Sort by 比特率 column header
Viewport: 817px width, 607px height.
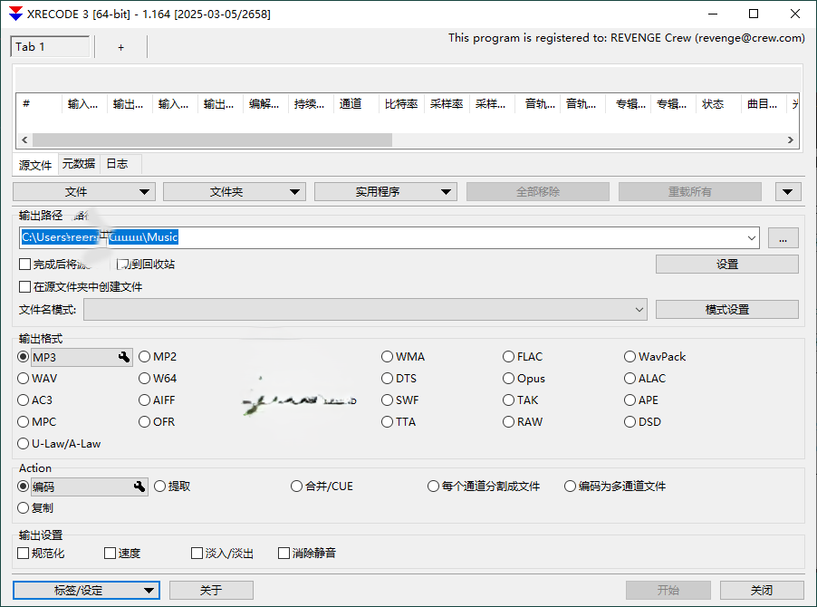click(x=401, y=104)
